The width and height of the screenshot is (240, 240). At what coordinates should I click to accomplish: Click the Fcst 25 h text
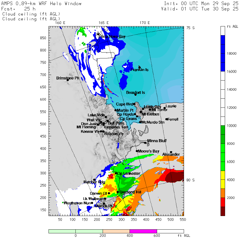pos(18,9)
